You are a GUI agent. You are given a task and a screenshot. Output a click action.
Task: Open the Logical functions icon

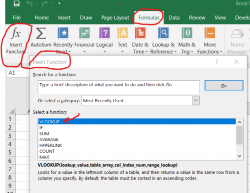click(104, 33)
